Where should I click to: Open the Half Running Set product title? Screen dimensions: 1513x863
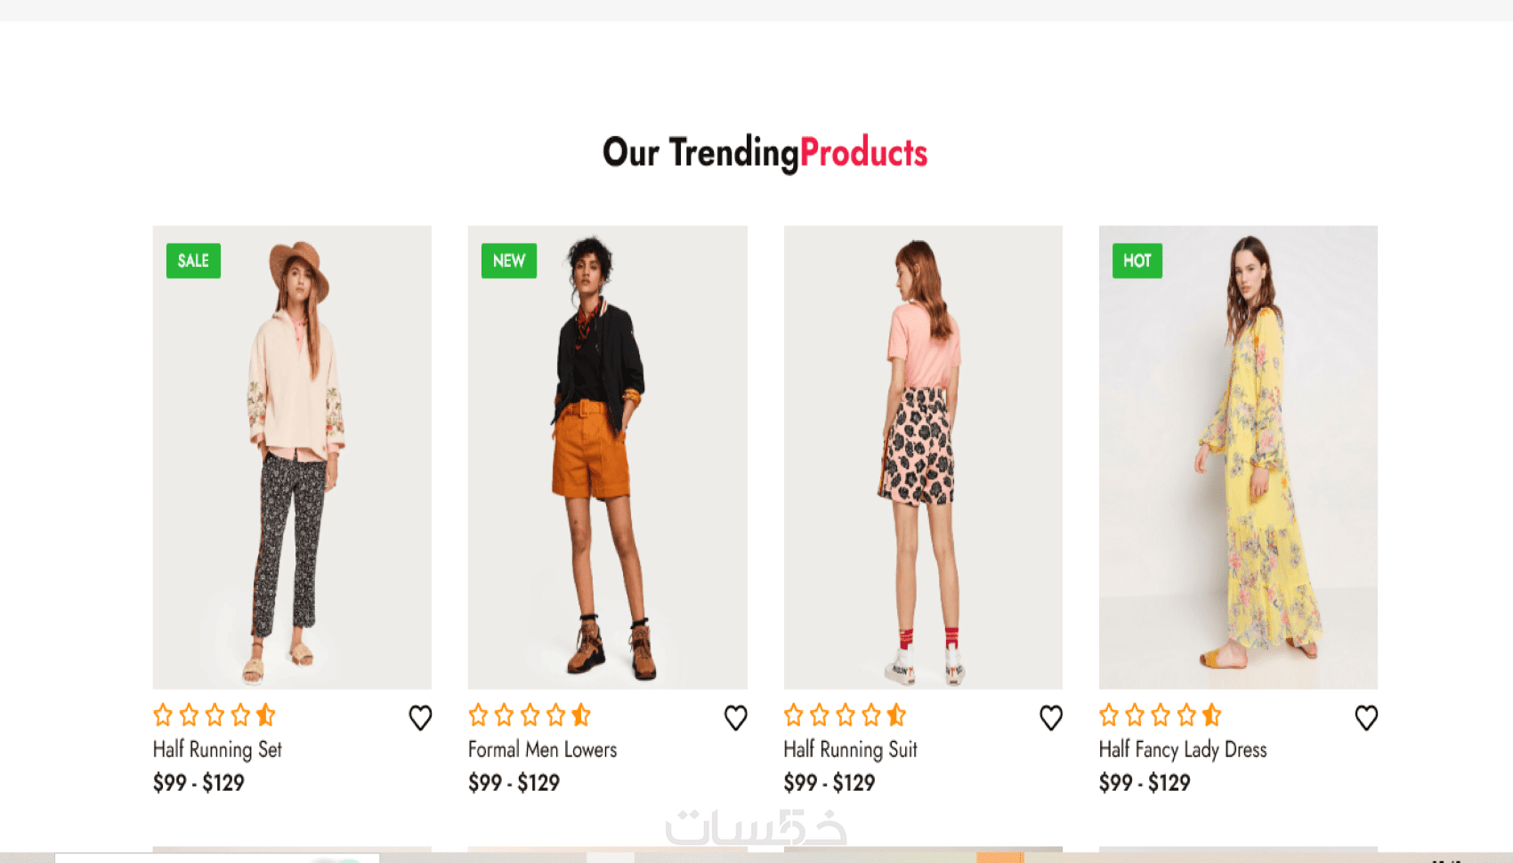pos(217,750)
